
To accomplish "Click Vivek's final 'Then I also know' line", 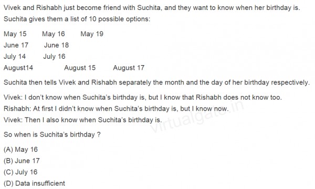I will coord(83,120).
